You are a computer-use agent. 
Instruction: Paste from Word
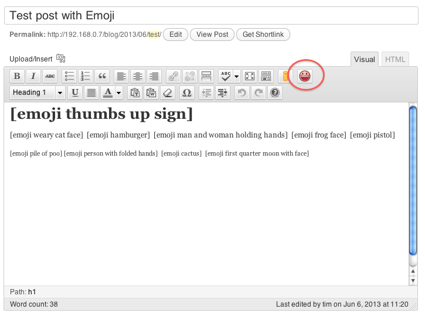click(x=151, y=93)
